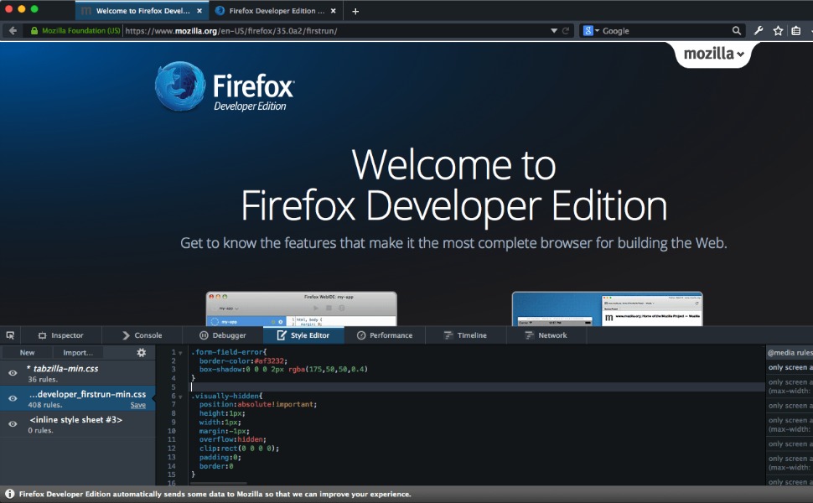This screenshot has height=503, width=813.
Task: Open the Network panel
Action: click(546, 335)
